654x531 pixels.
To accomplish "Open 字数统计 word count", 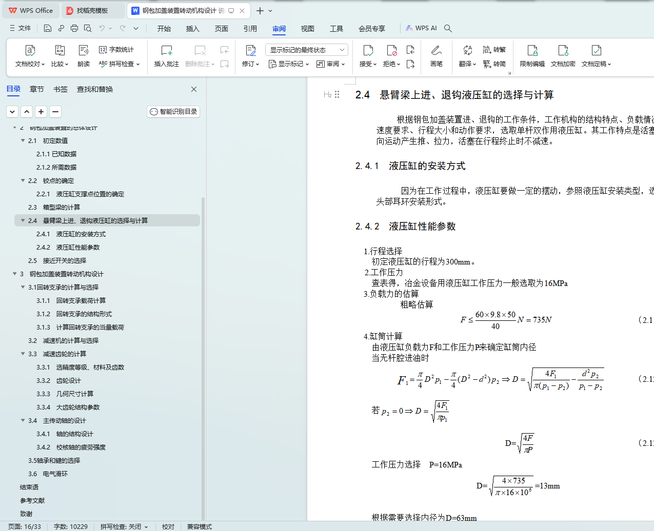I will click(x=116, y=50).
